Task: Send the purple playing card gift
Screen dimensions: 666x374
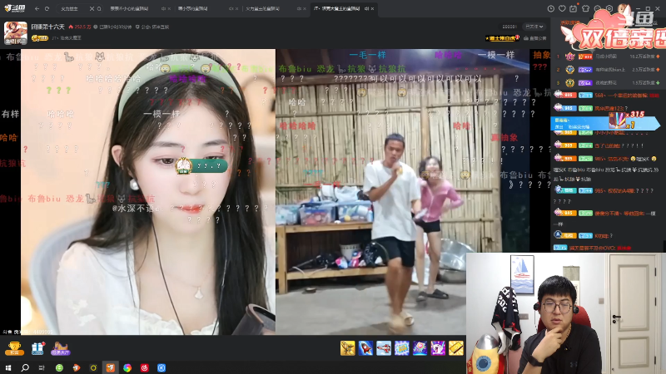Action: click(x=438, y=348)
